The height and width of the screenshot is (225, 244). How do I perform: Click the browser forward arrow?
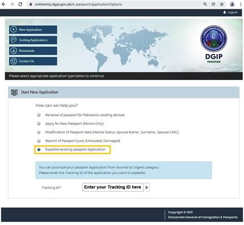pos(12,4)
